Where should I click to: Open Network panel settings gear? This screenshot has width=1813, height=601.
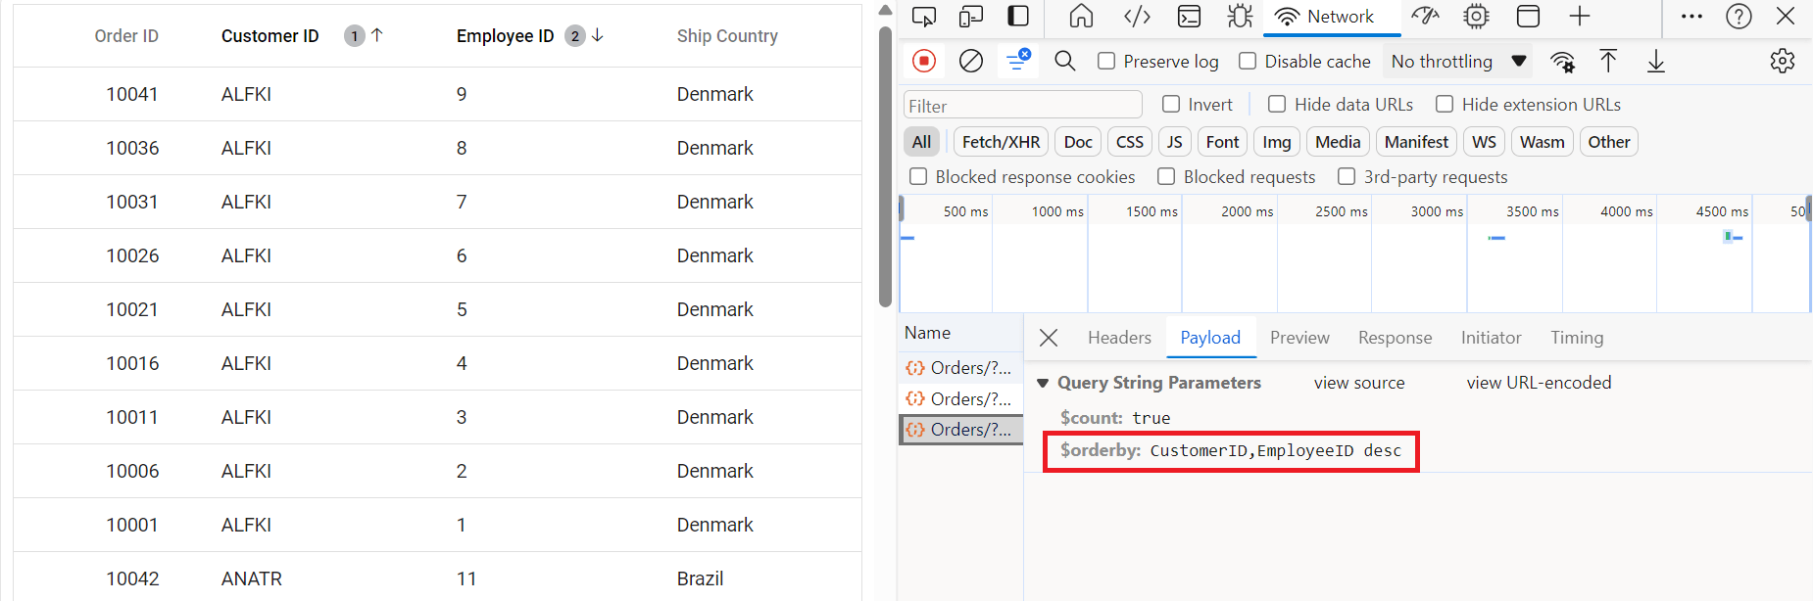click(1782, 61)
